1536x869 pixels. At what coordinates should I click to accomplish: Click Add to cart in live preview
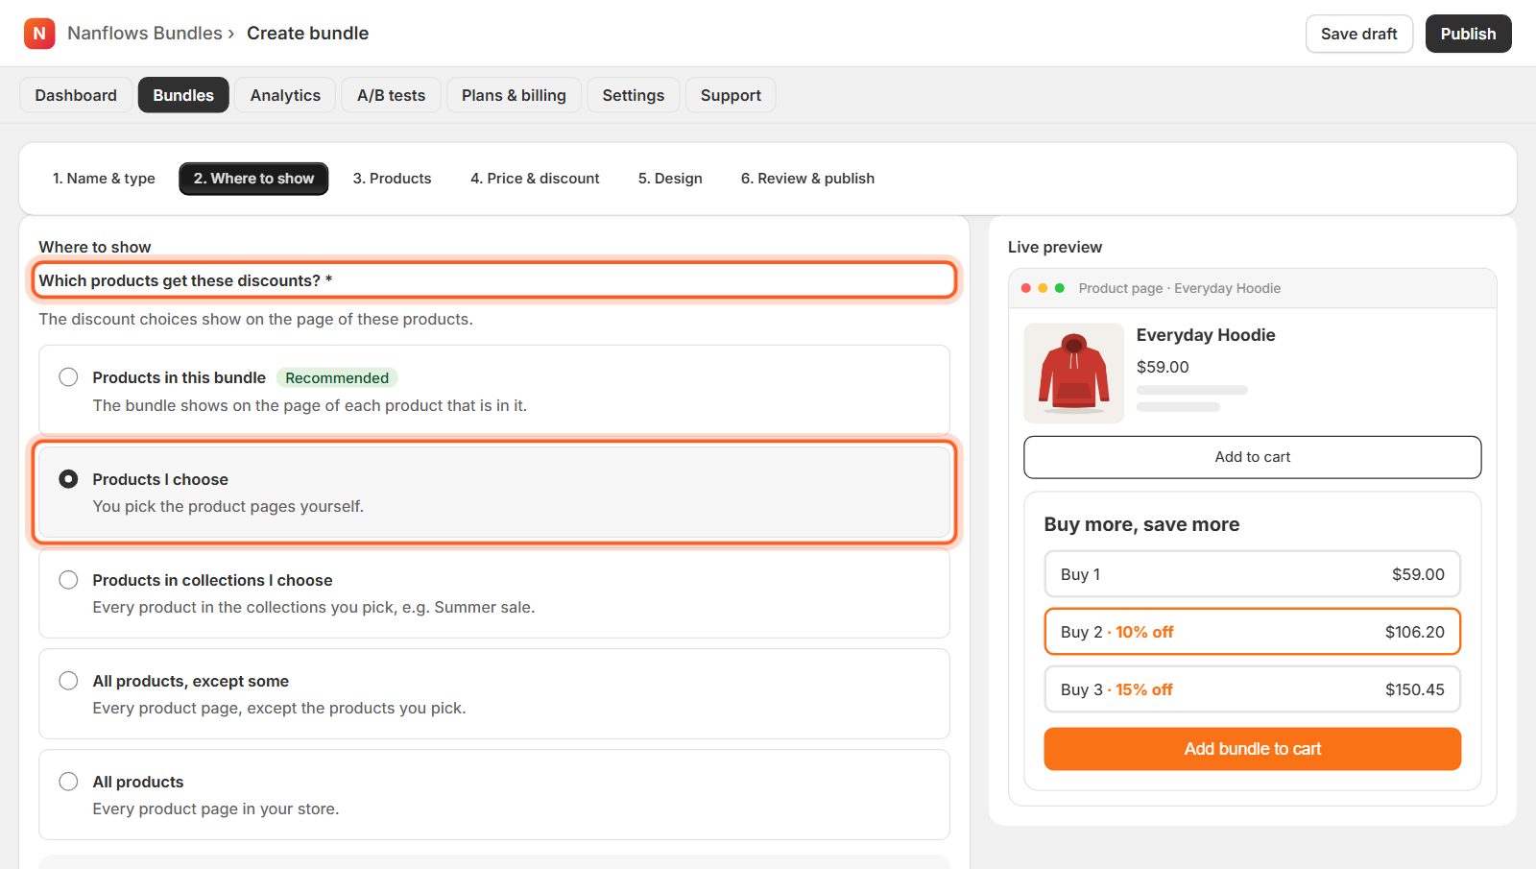coord(1253,457)
